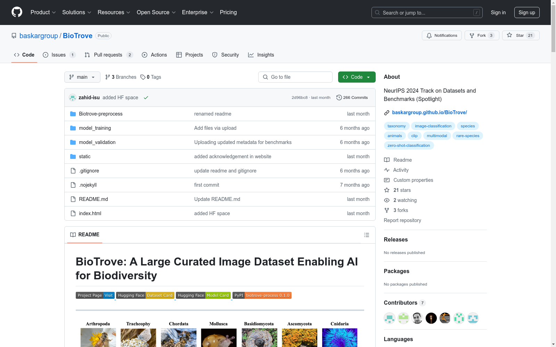Open the main branch selector dropdown
Viewport: 556px width, 347px height.
click(x=82, y=77)
